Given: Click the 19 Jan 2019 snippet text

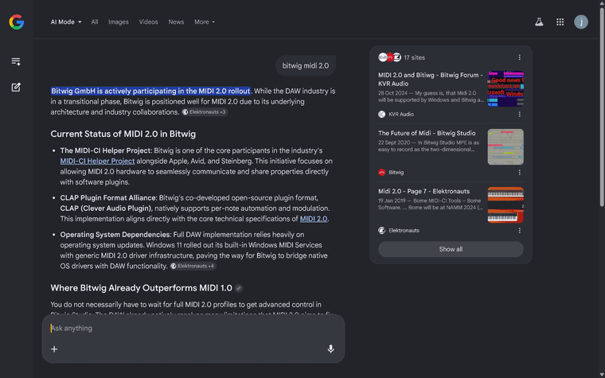Looking at the screenshot, I should click(430, 204).
